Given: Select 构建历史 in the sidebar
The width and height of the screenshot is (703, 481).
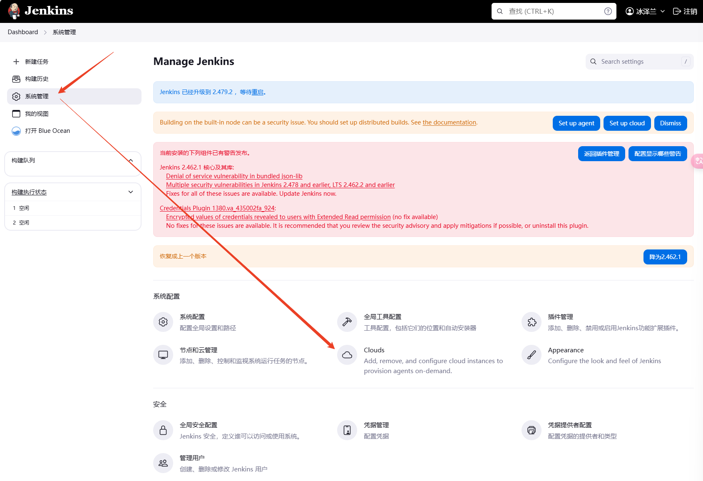Looking at the screenshot, I should [37, 79].
